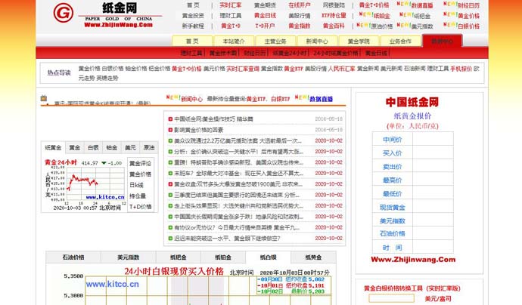Open the 主营业务 navigation tab

275,42
